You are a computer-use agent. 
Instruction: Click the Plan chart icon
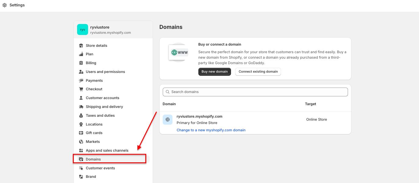tap(81, 54)
